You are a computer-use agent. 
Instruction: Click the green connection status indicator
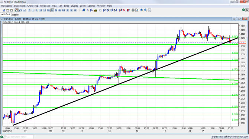[243, 10]
